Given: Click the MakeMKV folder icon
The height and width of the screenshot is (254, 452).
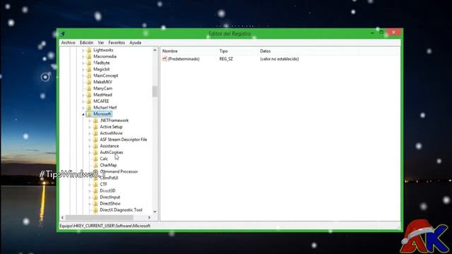Looking at the screenshot, I should [89, 82].
